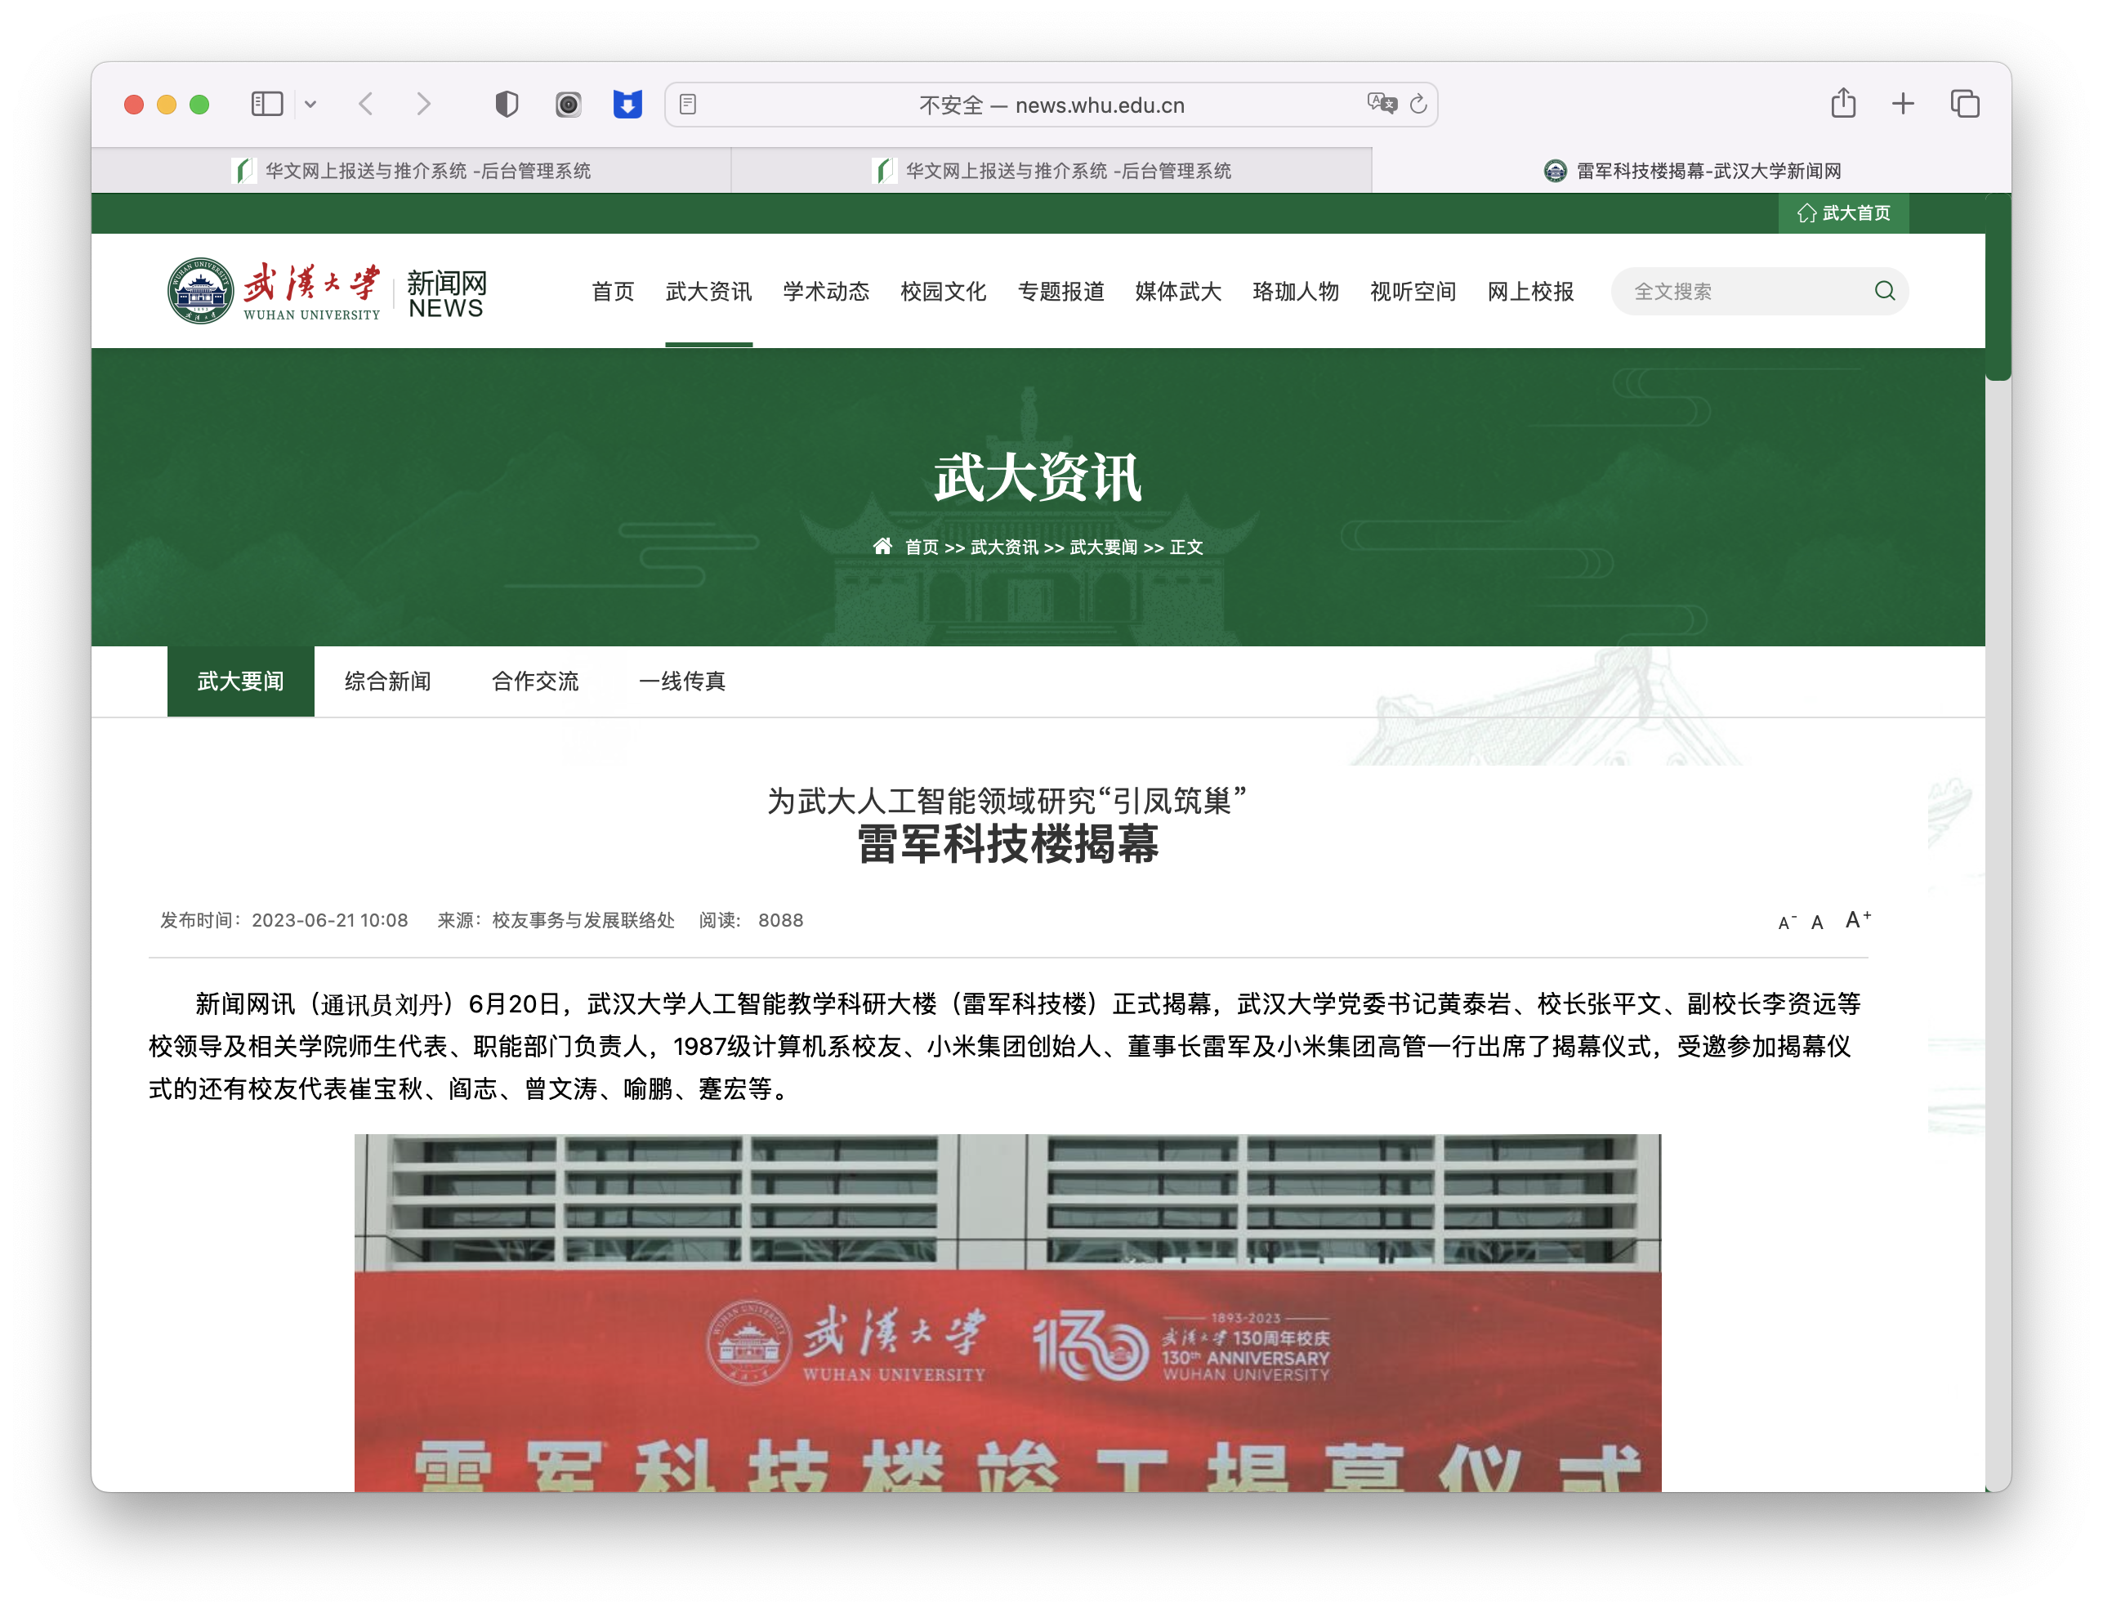Click the banner heading 武大资讯

1038,477
